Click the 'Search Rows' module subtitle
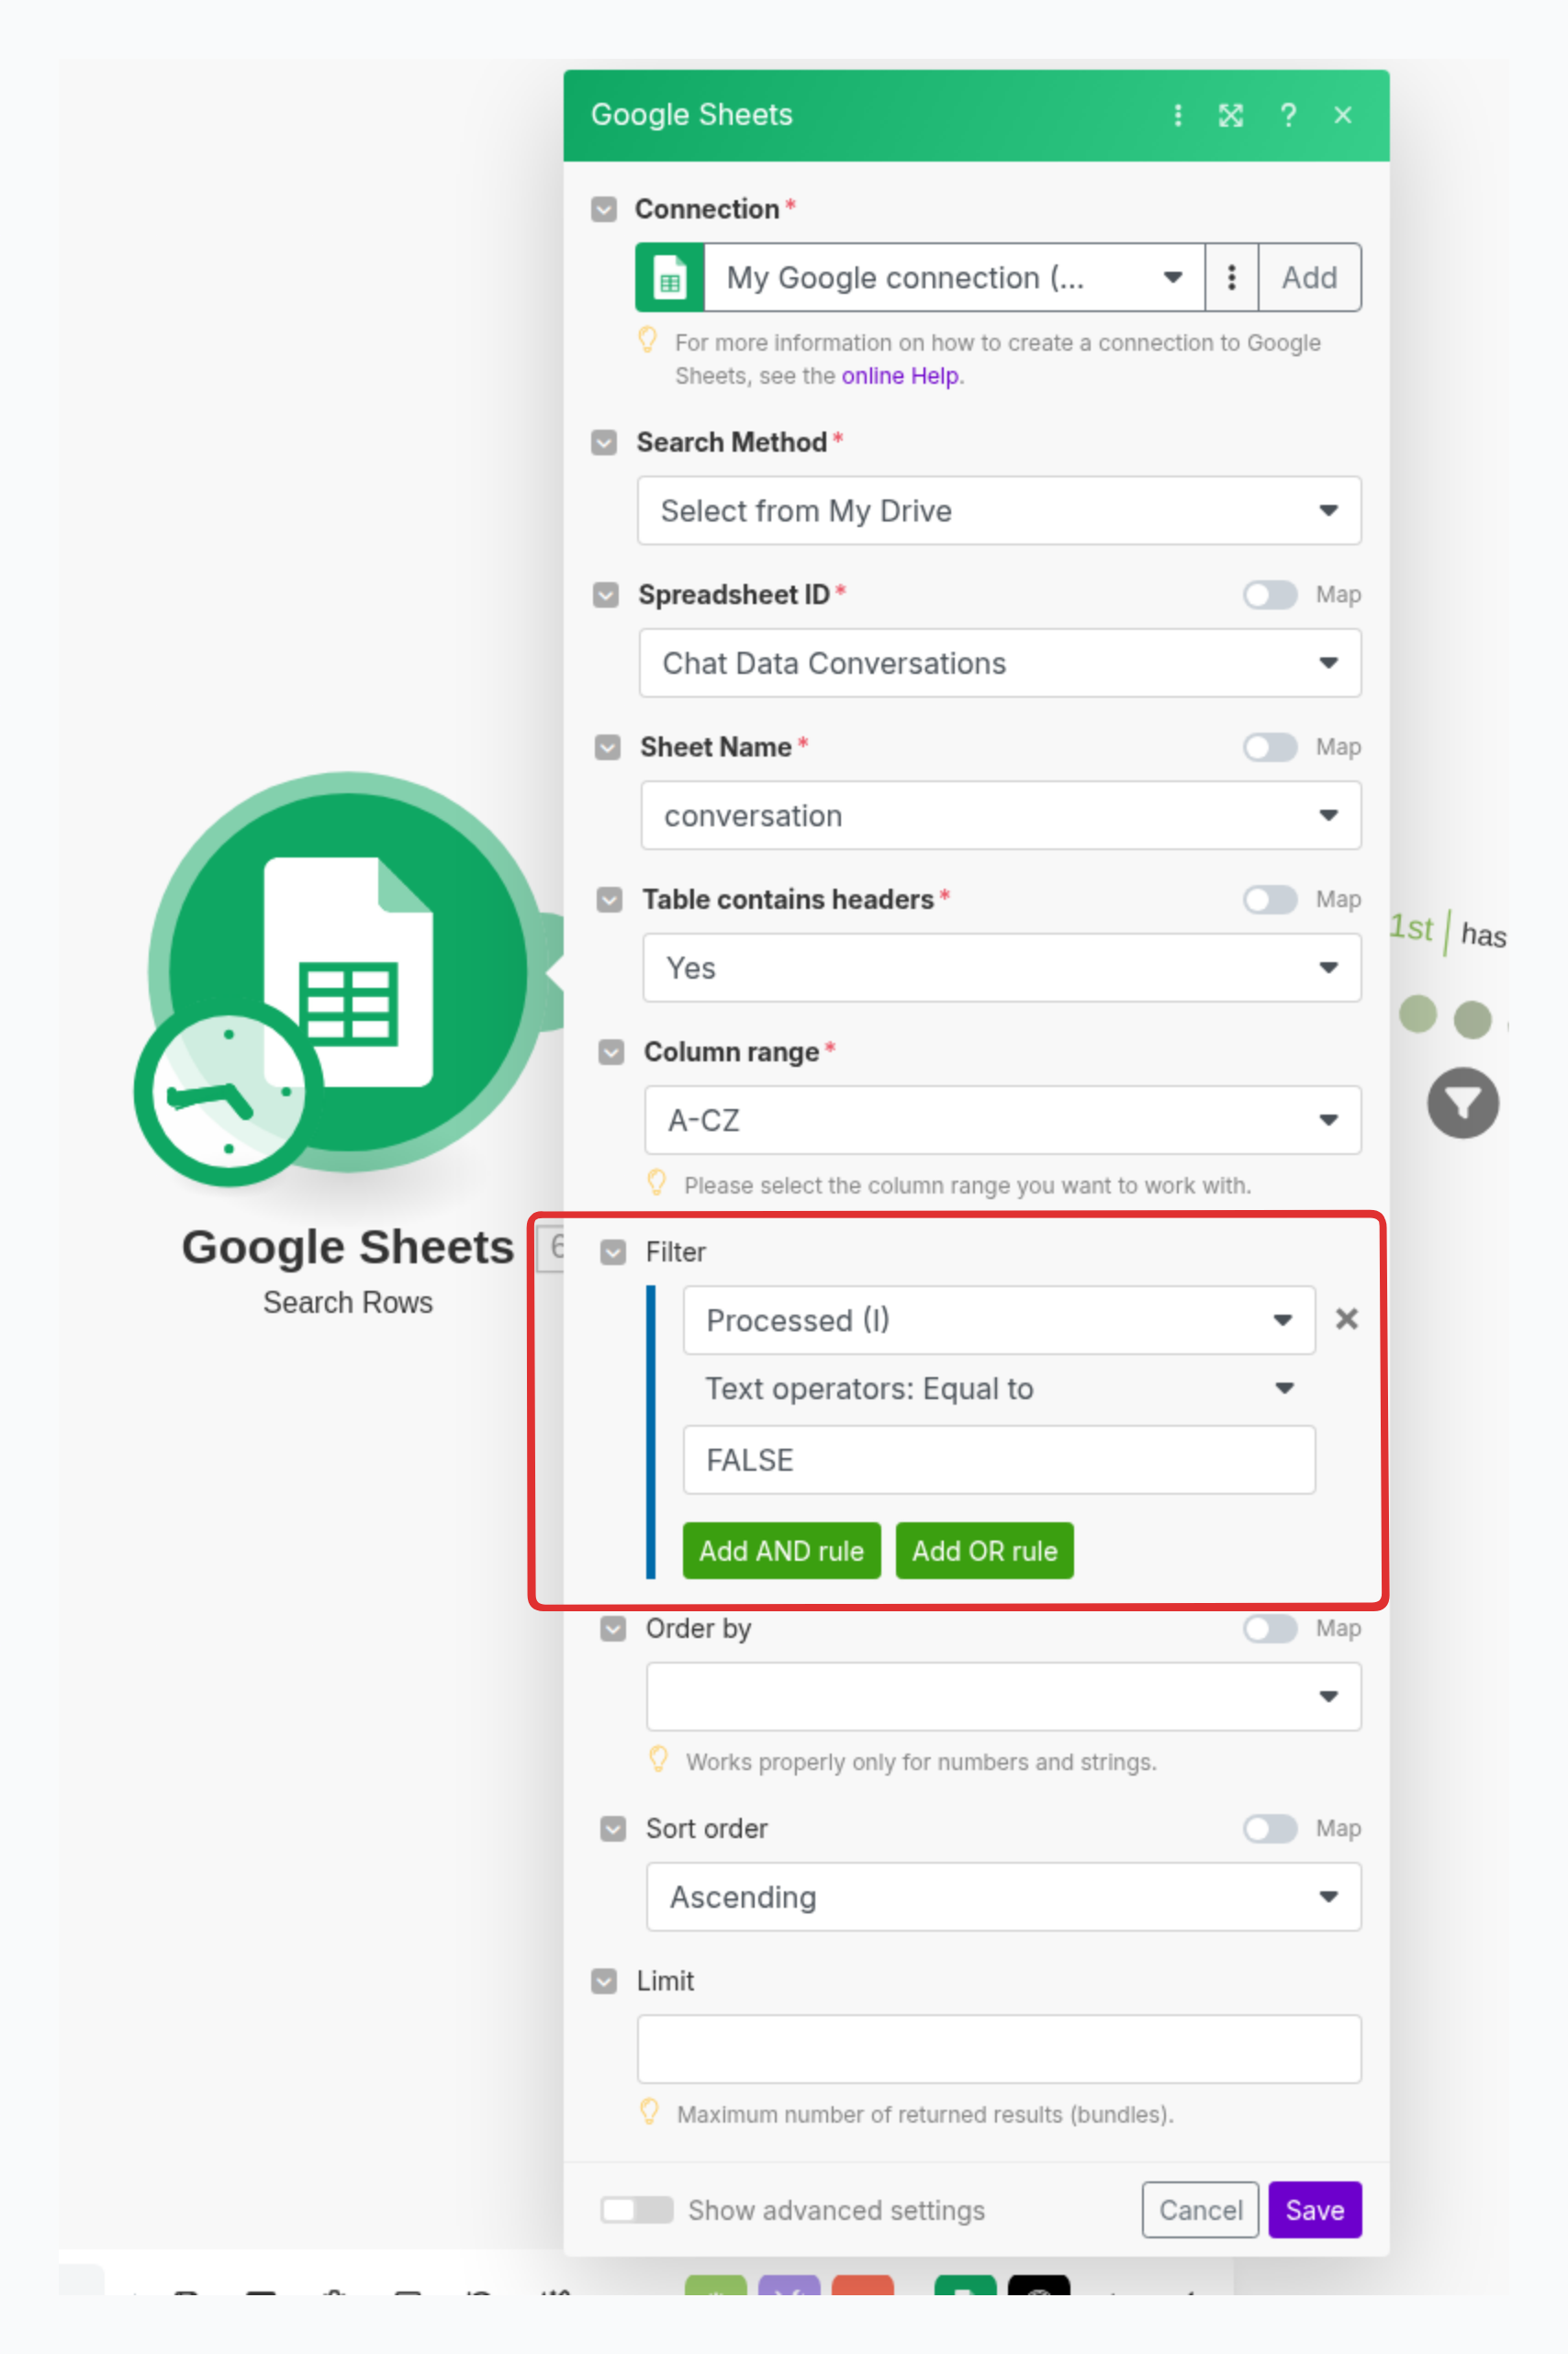This screenshot has height=2354, width=1568. point(348,1303)
